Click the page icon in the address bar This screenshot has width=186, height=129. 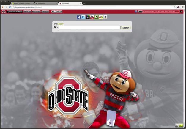pyautogui.click(x=14, y=7)
